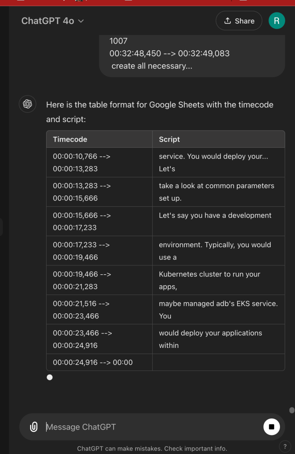The image size is (295, 454).
Task: Select the cell starting with 00:00:17,233 -->
Action: click(99, 251)
